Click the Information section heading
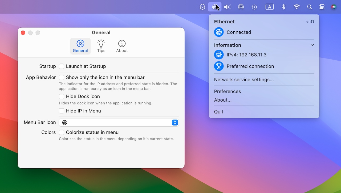The width and height of the screenshot is (341, 193). tap(228, 45)
